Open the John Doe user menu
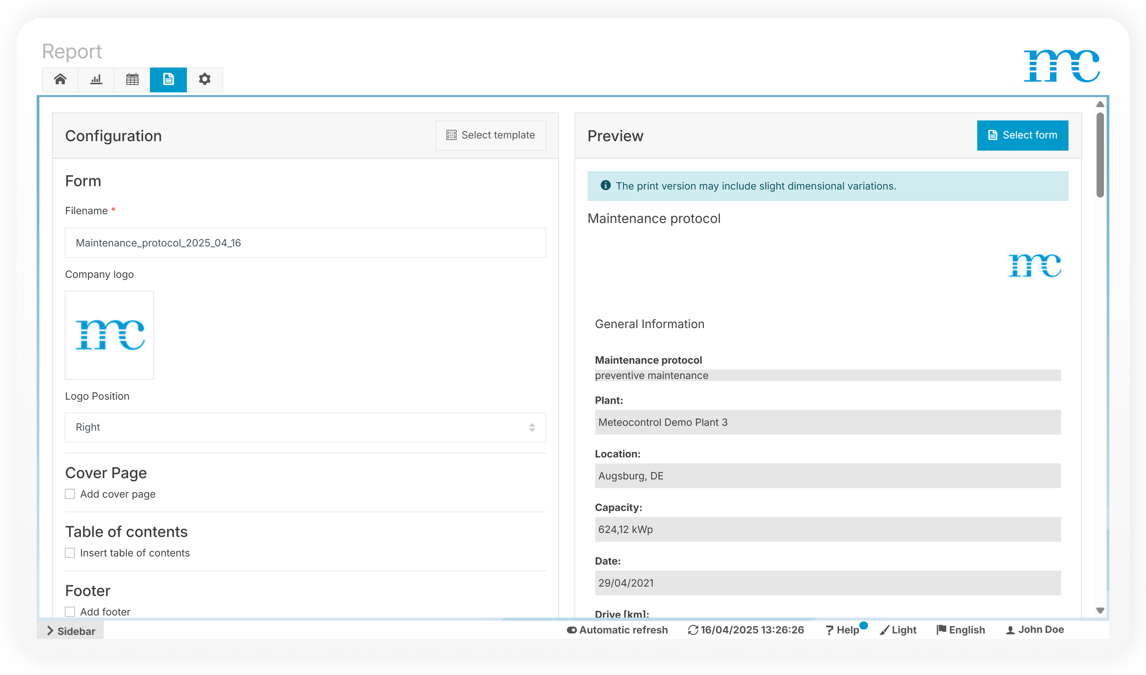The image size is (1146, 675). tap(1034, 630)
